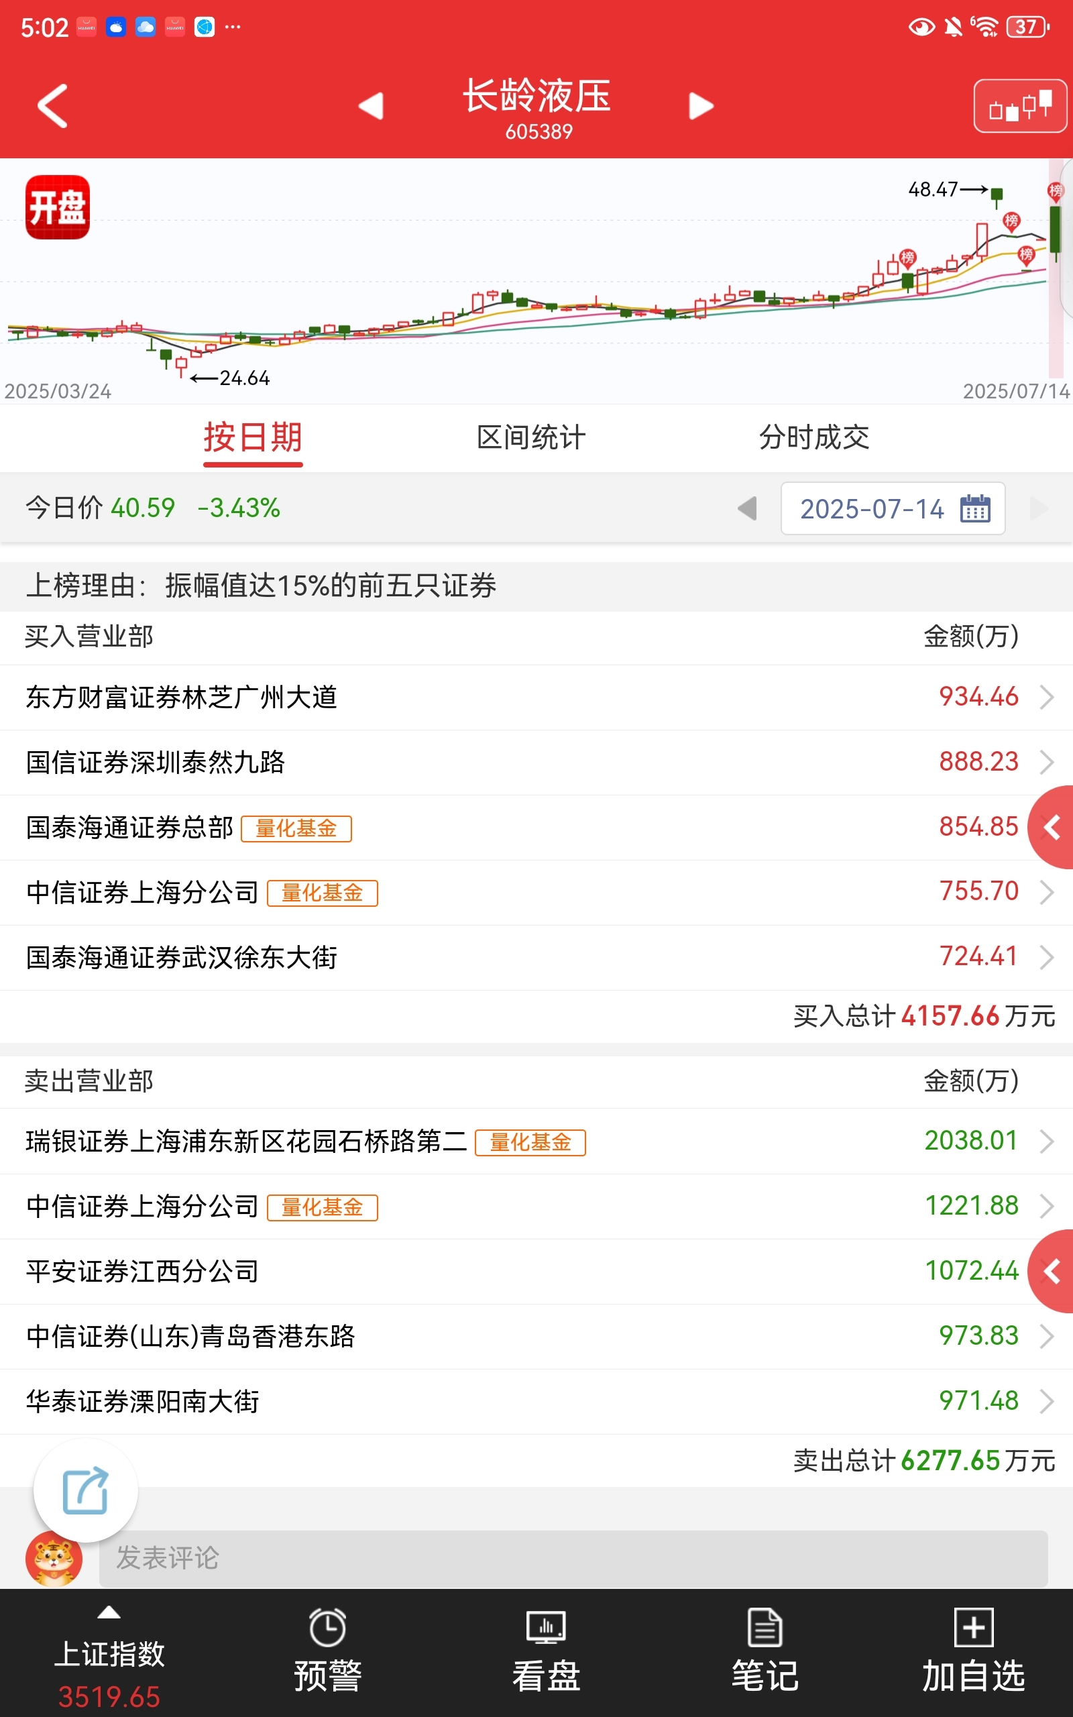Image resolution: width=1073 pixels, height=1717 pixels.
Task: Tap 量化基金 tag beside 国泰海通证券总部
Action: (296, 828)
